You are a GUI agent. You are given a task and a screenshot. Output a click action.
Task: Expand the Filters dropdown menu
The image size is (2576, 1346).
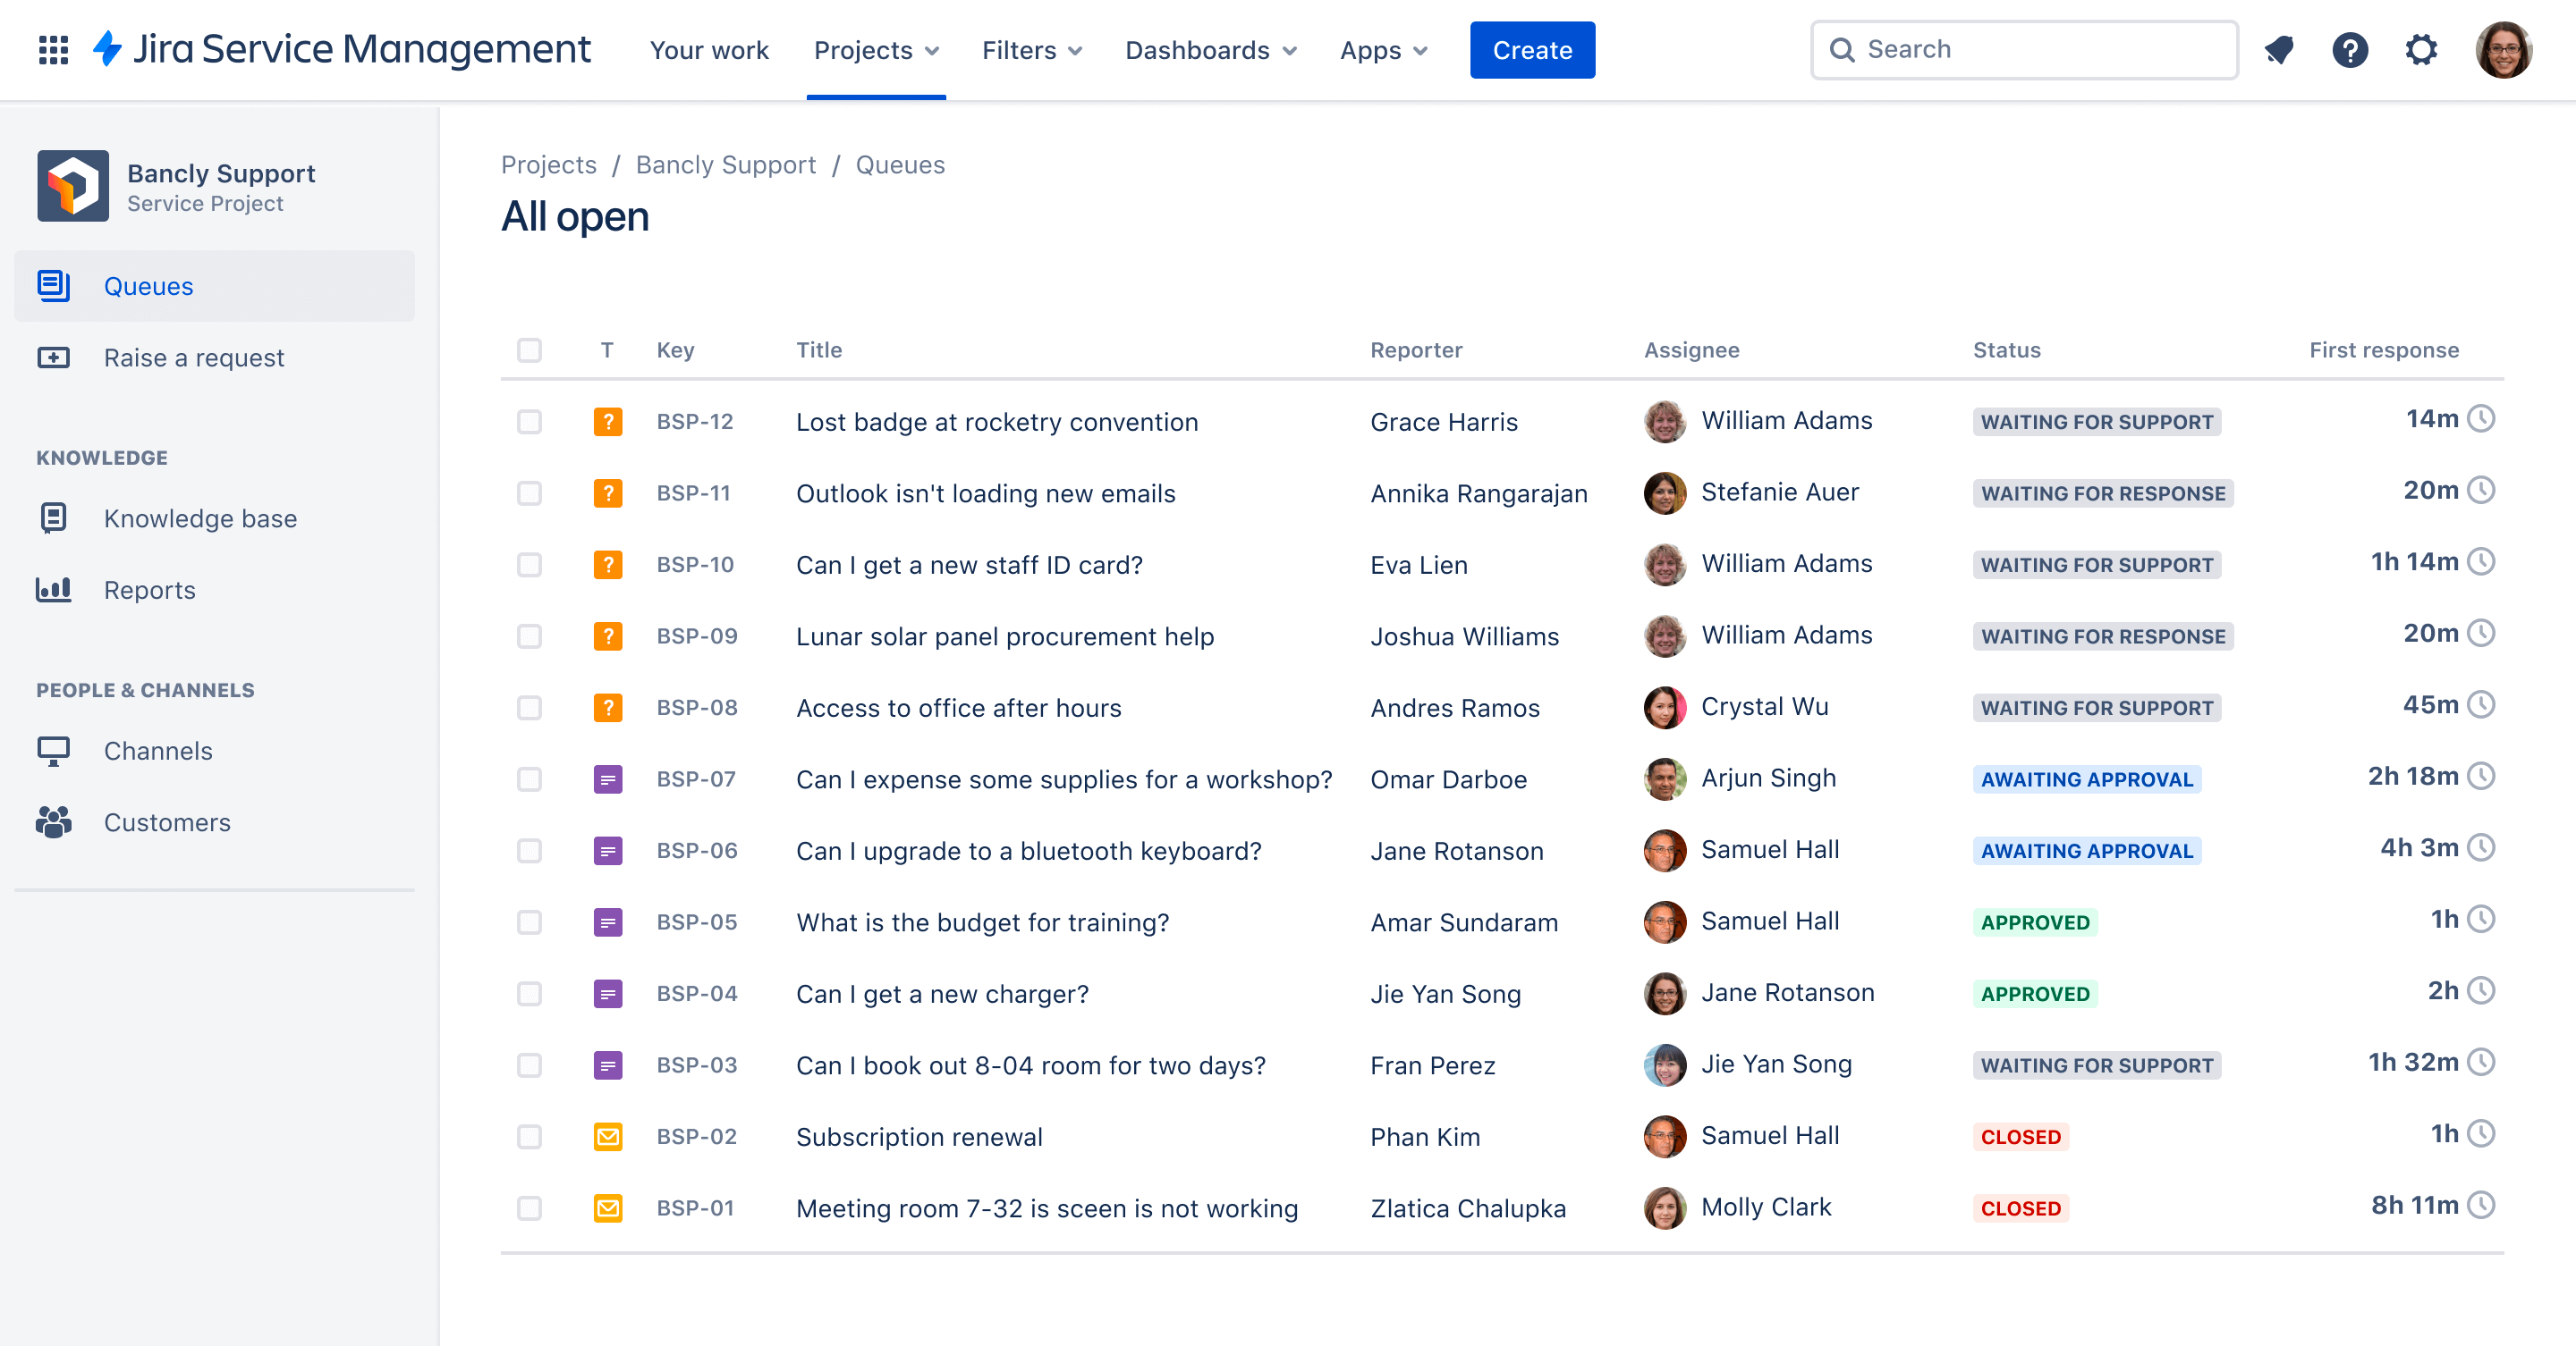click(1029, 49)
